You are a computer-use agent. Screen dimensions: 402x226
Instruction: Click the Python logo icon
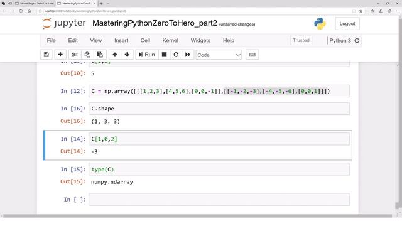[320, 24]
